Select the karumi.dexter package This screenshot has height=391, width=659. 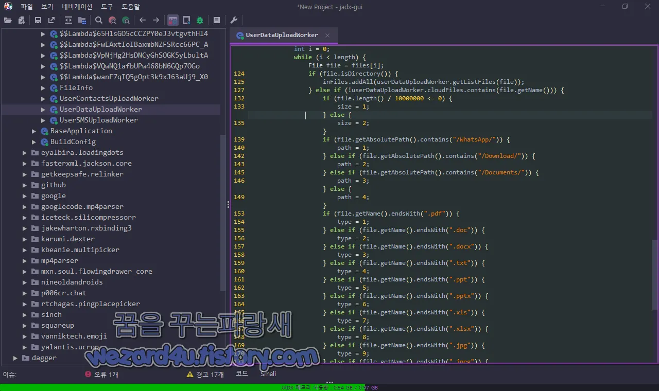tap(68, 239)
